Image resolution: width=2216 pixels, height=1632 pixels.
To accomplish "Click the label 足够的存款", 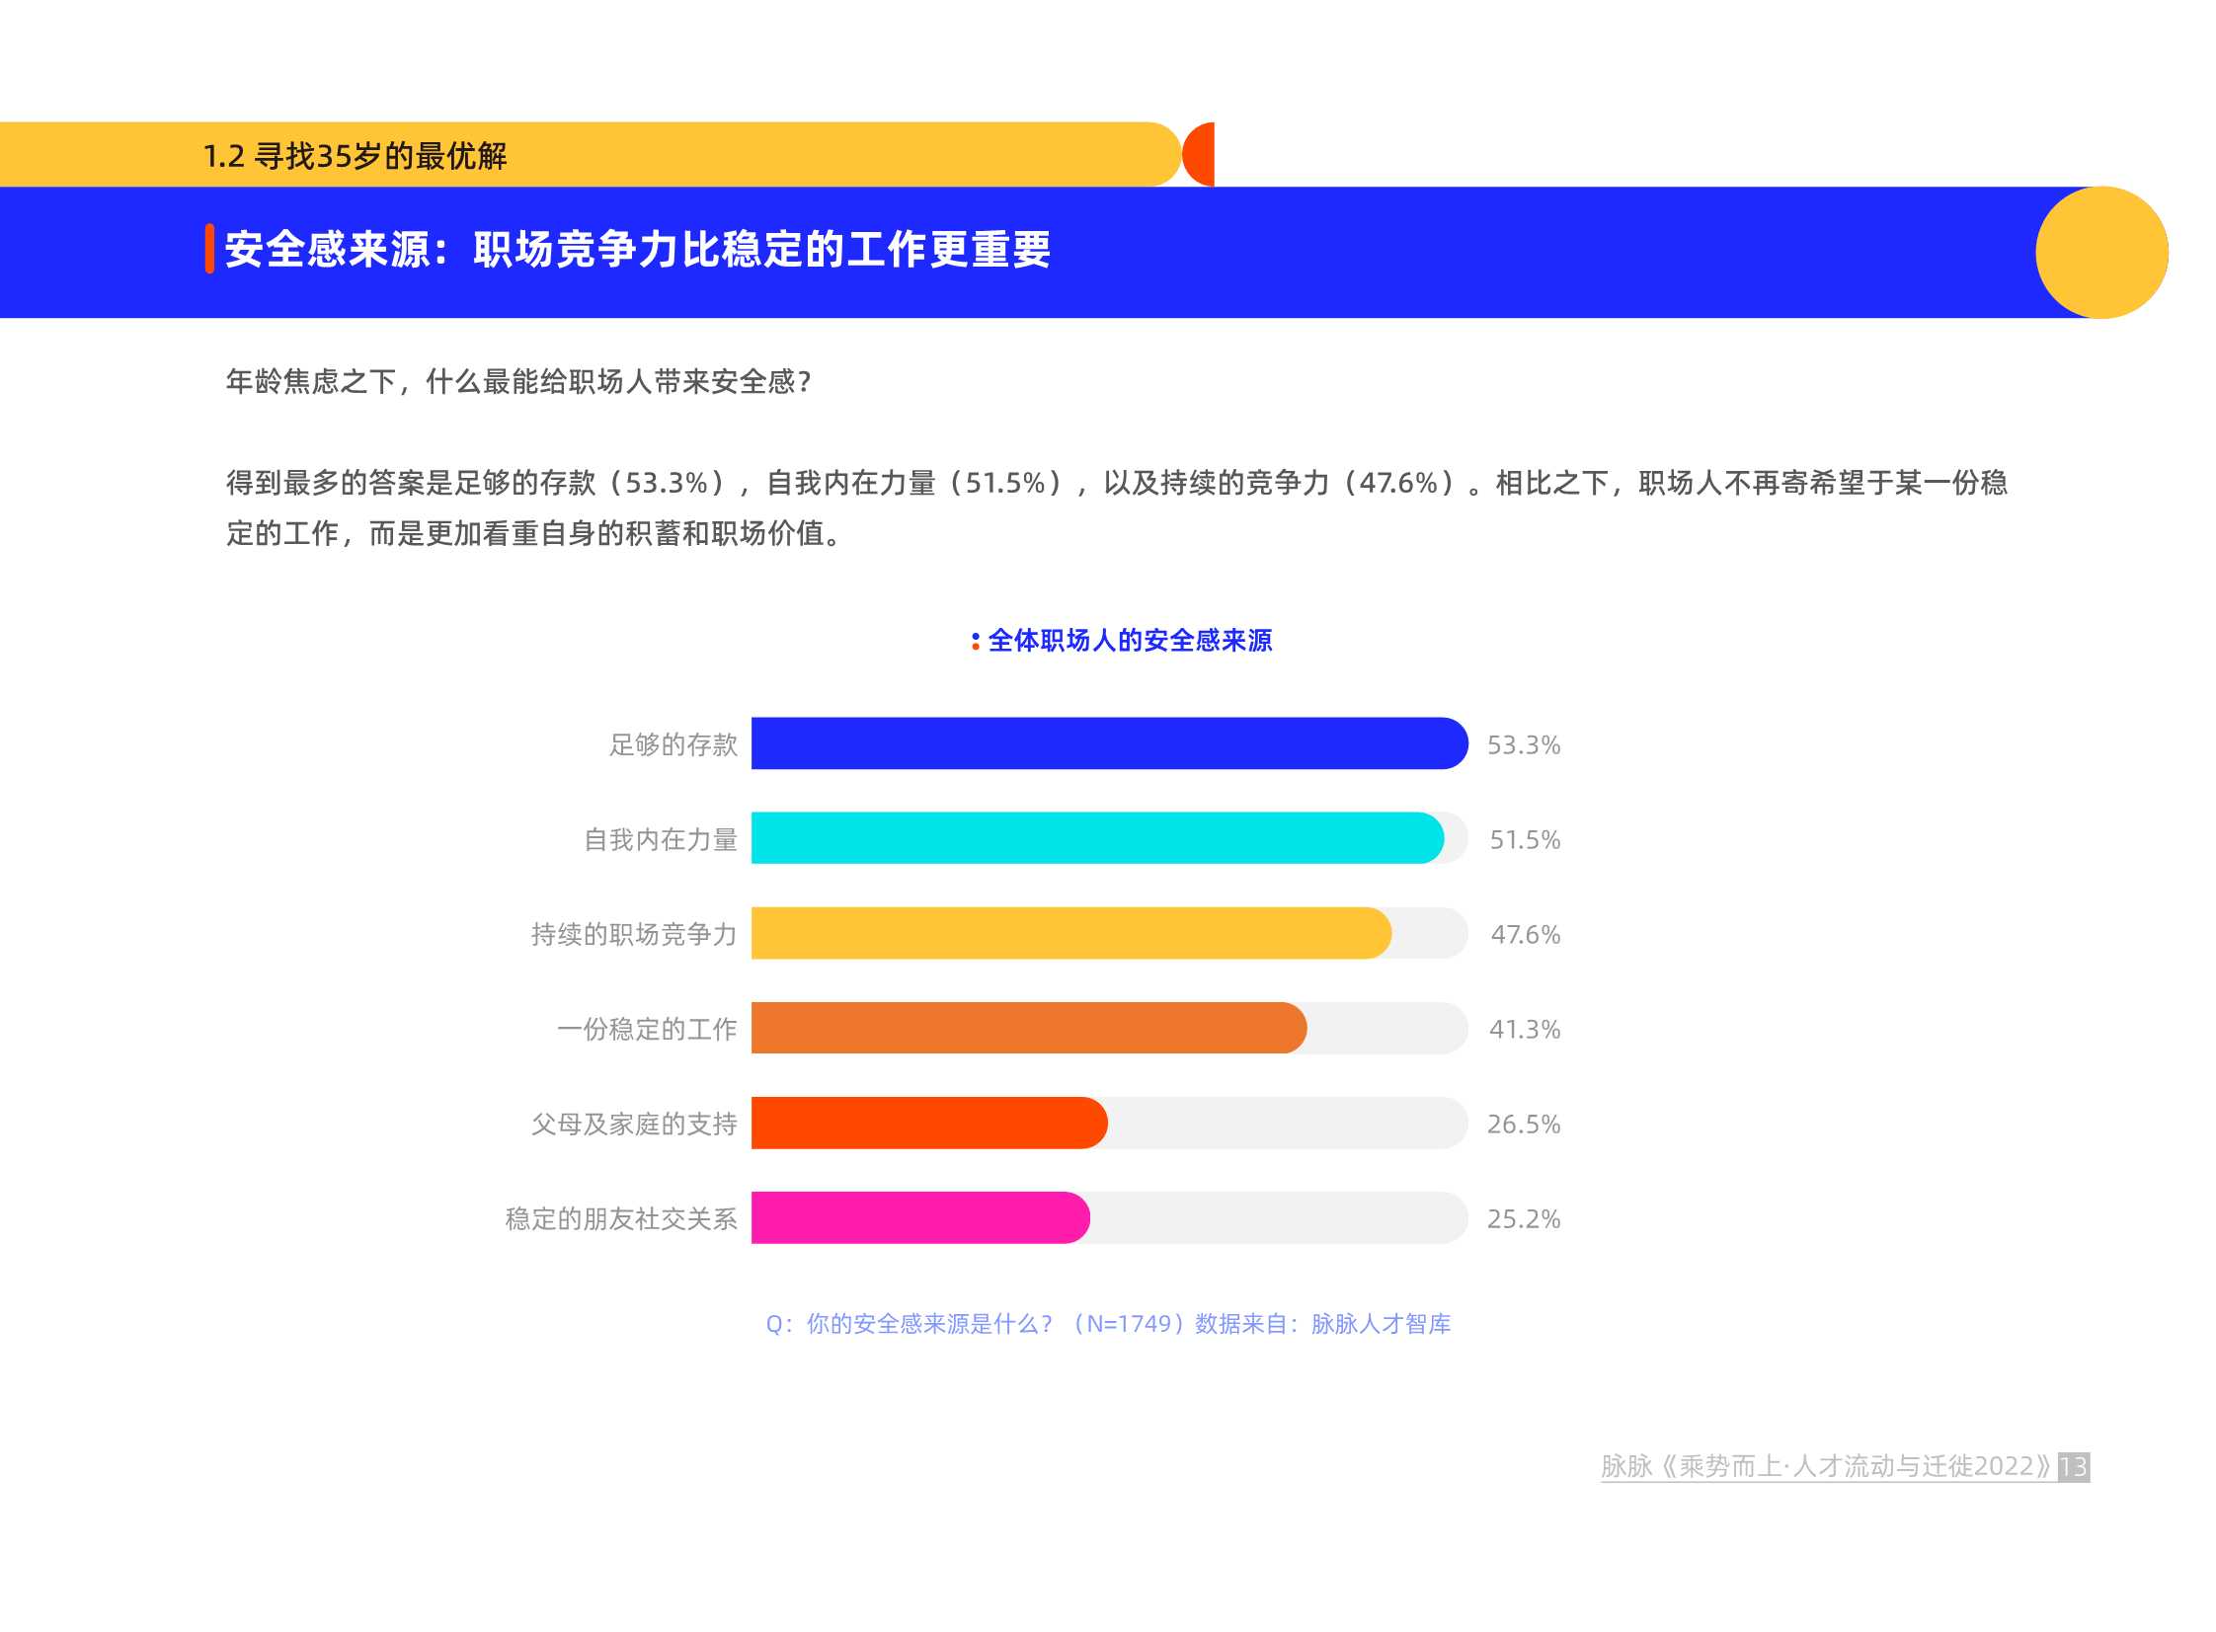I will (x=673, y=743).
